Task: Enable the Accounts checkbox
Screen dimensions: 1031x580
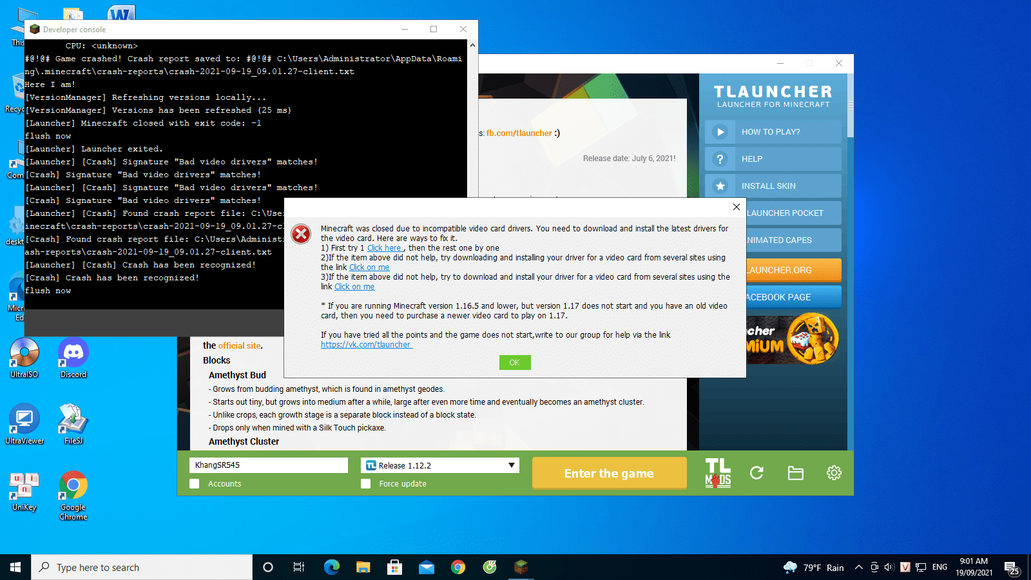Action: tap(195, 484)
